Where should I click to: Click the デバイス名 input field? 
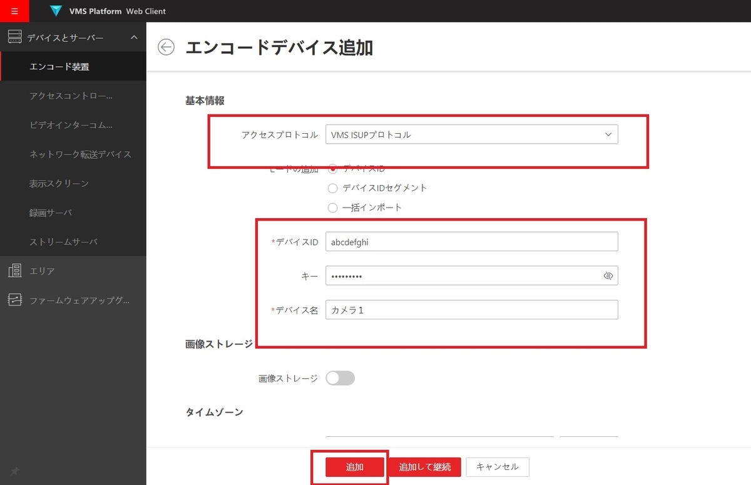[x=472, y=309]
